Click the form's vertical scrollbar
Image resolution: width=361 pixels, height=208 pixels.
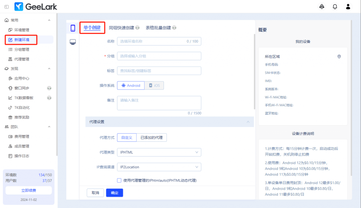point(254,71)
